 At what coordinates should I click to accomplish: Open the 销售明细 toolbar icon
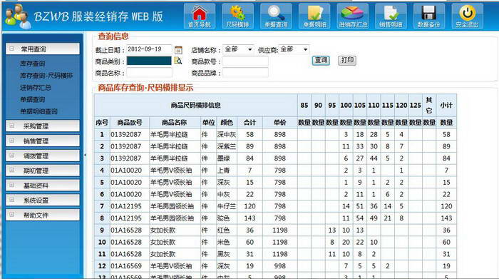click(391, 16)
